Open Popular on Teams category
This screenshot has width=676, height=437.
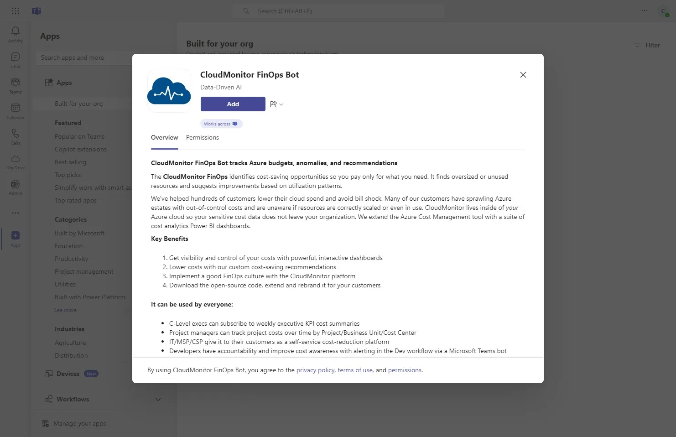click(x=80, y=136)
